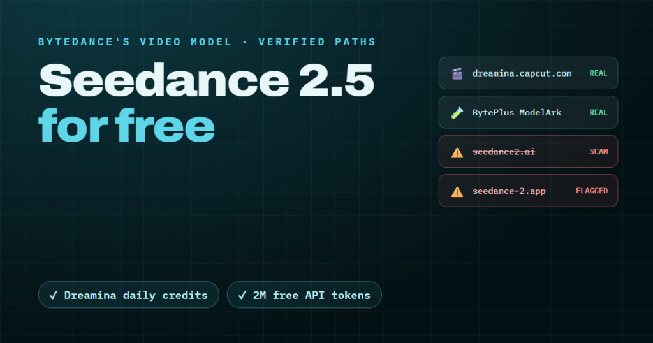This screenshot has height=343, width=653.
Task: Click the Seedance 2.5 headline
Action: coord(207,80)
